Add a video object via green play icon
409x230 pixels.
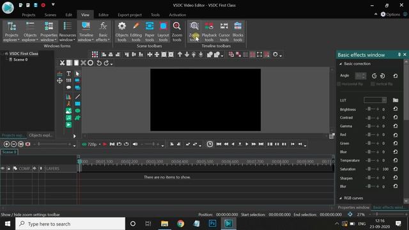(x=68, y=125)
